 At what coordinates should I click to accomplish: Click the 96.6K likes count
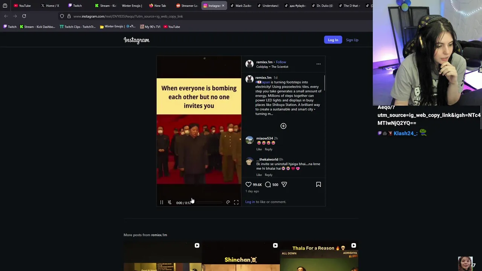(x=257, y=185)
